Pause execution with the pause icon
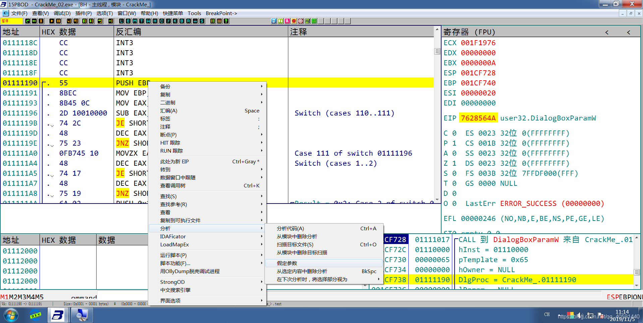The height and width of the screenshot is (323, 643). pyautogui.click(x=59, y=21)
